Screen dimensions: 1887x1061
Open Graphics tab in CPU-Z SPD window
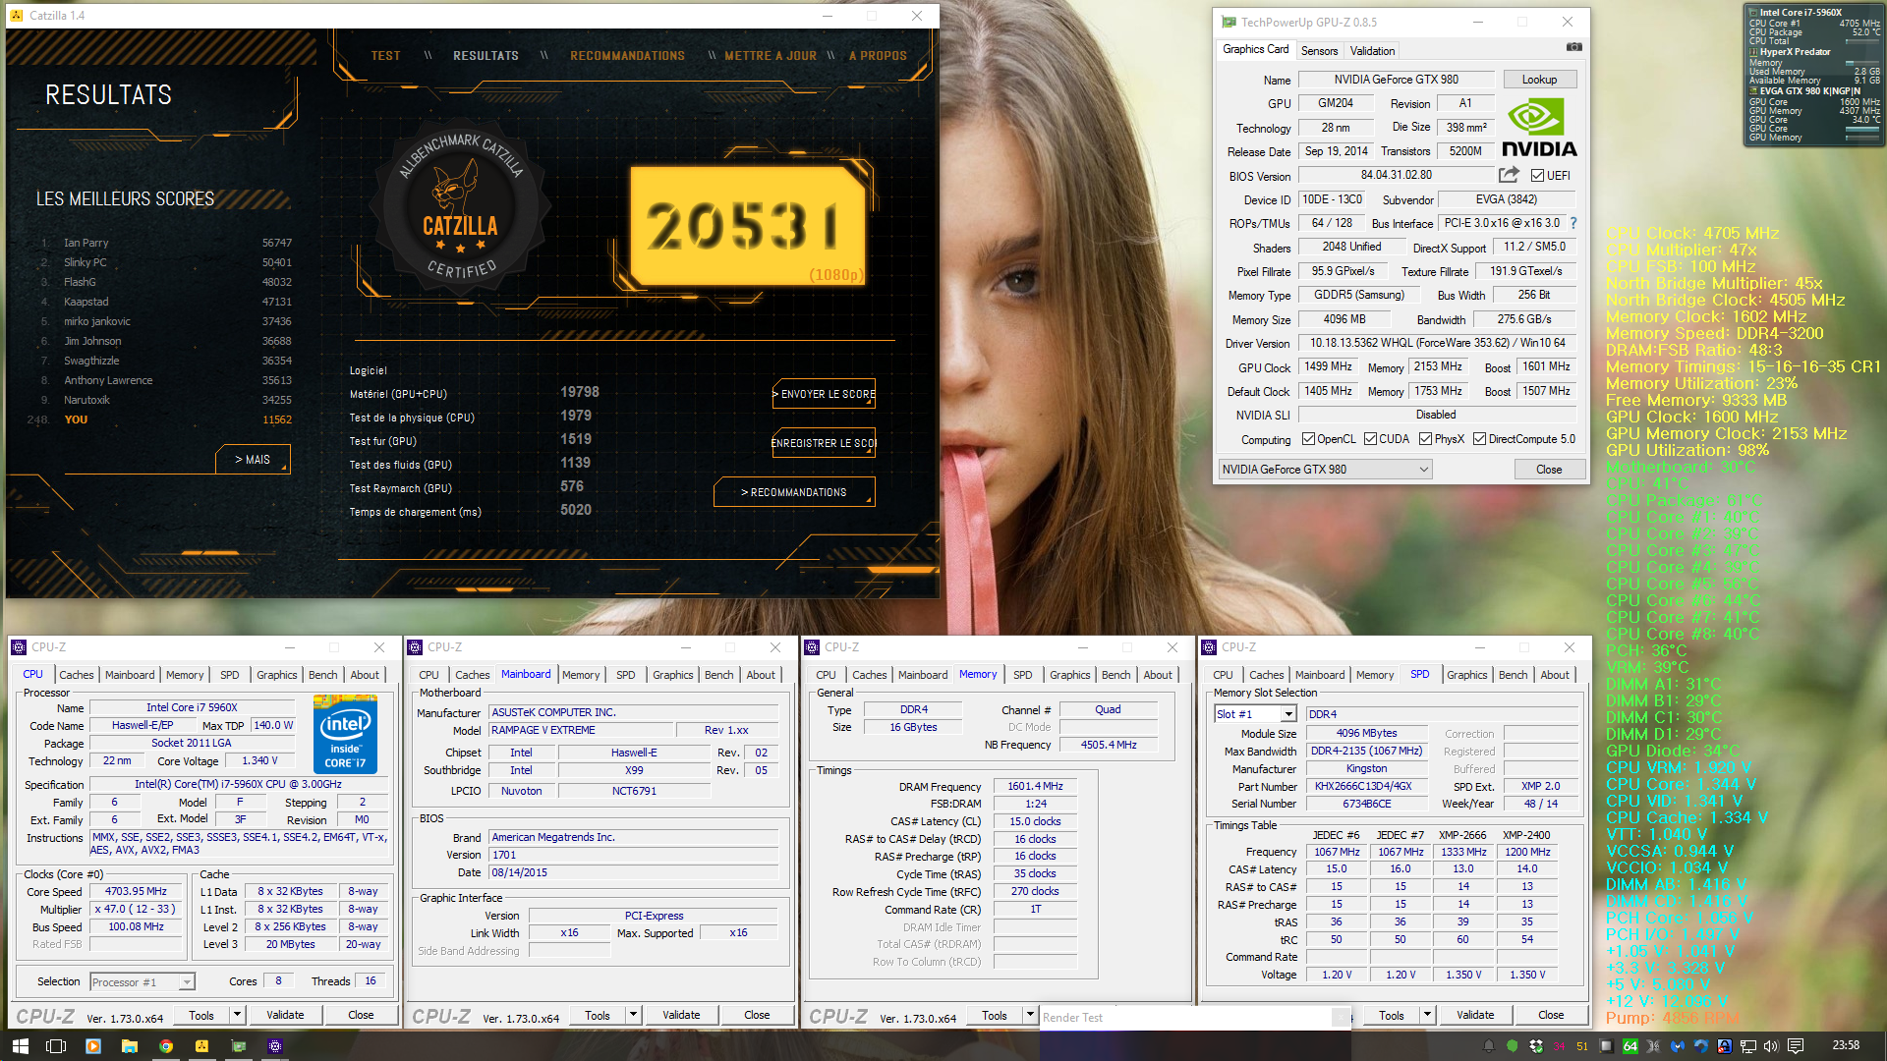(1466, 675)
